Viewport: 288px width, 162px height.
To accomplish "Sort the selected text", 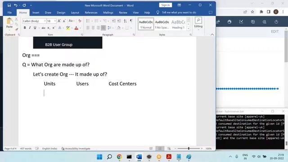I will pyautogui.click(x=125, y=21).
